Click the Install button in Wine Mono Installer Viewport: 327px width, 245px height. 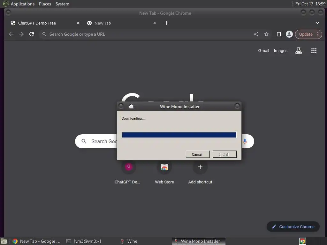(224, 154)
